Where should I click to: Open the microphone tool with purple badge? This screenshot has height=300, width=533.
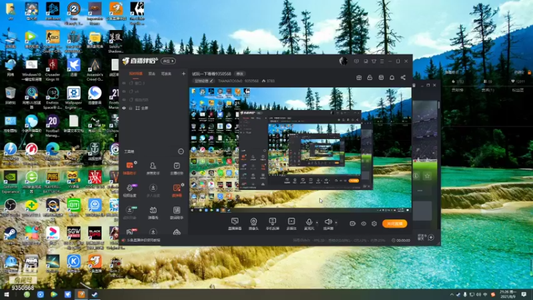pos(129,191)
